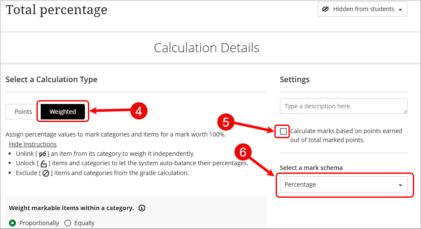Click the Total percentage title
Screen dimensions: 421x229
pos(57,10)
